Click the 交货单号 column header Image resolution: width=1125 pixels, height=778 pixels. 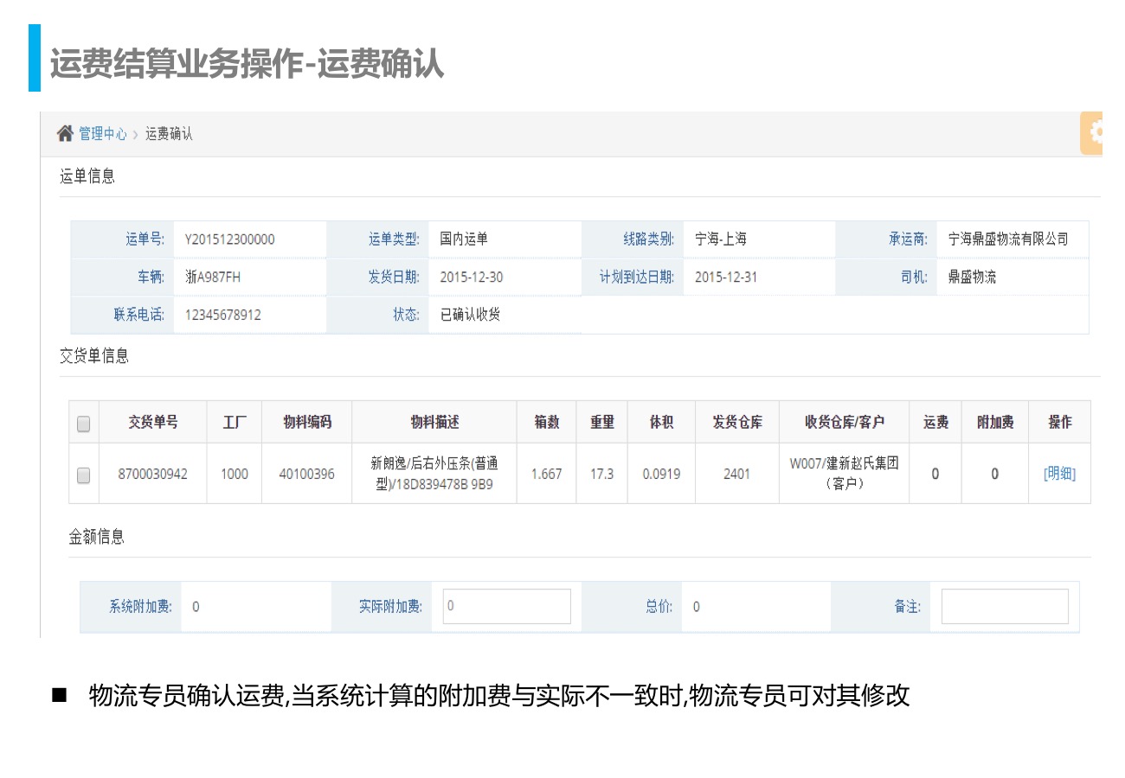[x=153, y=422]
